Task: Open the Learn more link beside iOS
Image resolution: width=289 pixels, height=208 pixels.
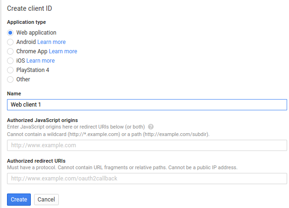Action: point(41,61)
